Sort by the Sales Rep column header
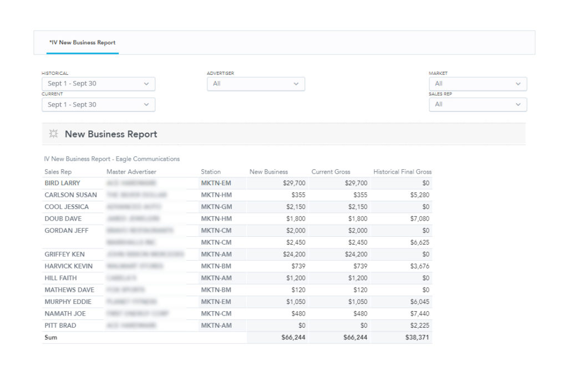The image size is (568, 386). point(58,171)
